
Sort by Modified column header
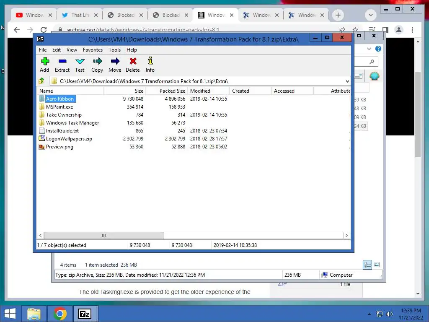click(x=209, y=91)
